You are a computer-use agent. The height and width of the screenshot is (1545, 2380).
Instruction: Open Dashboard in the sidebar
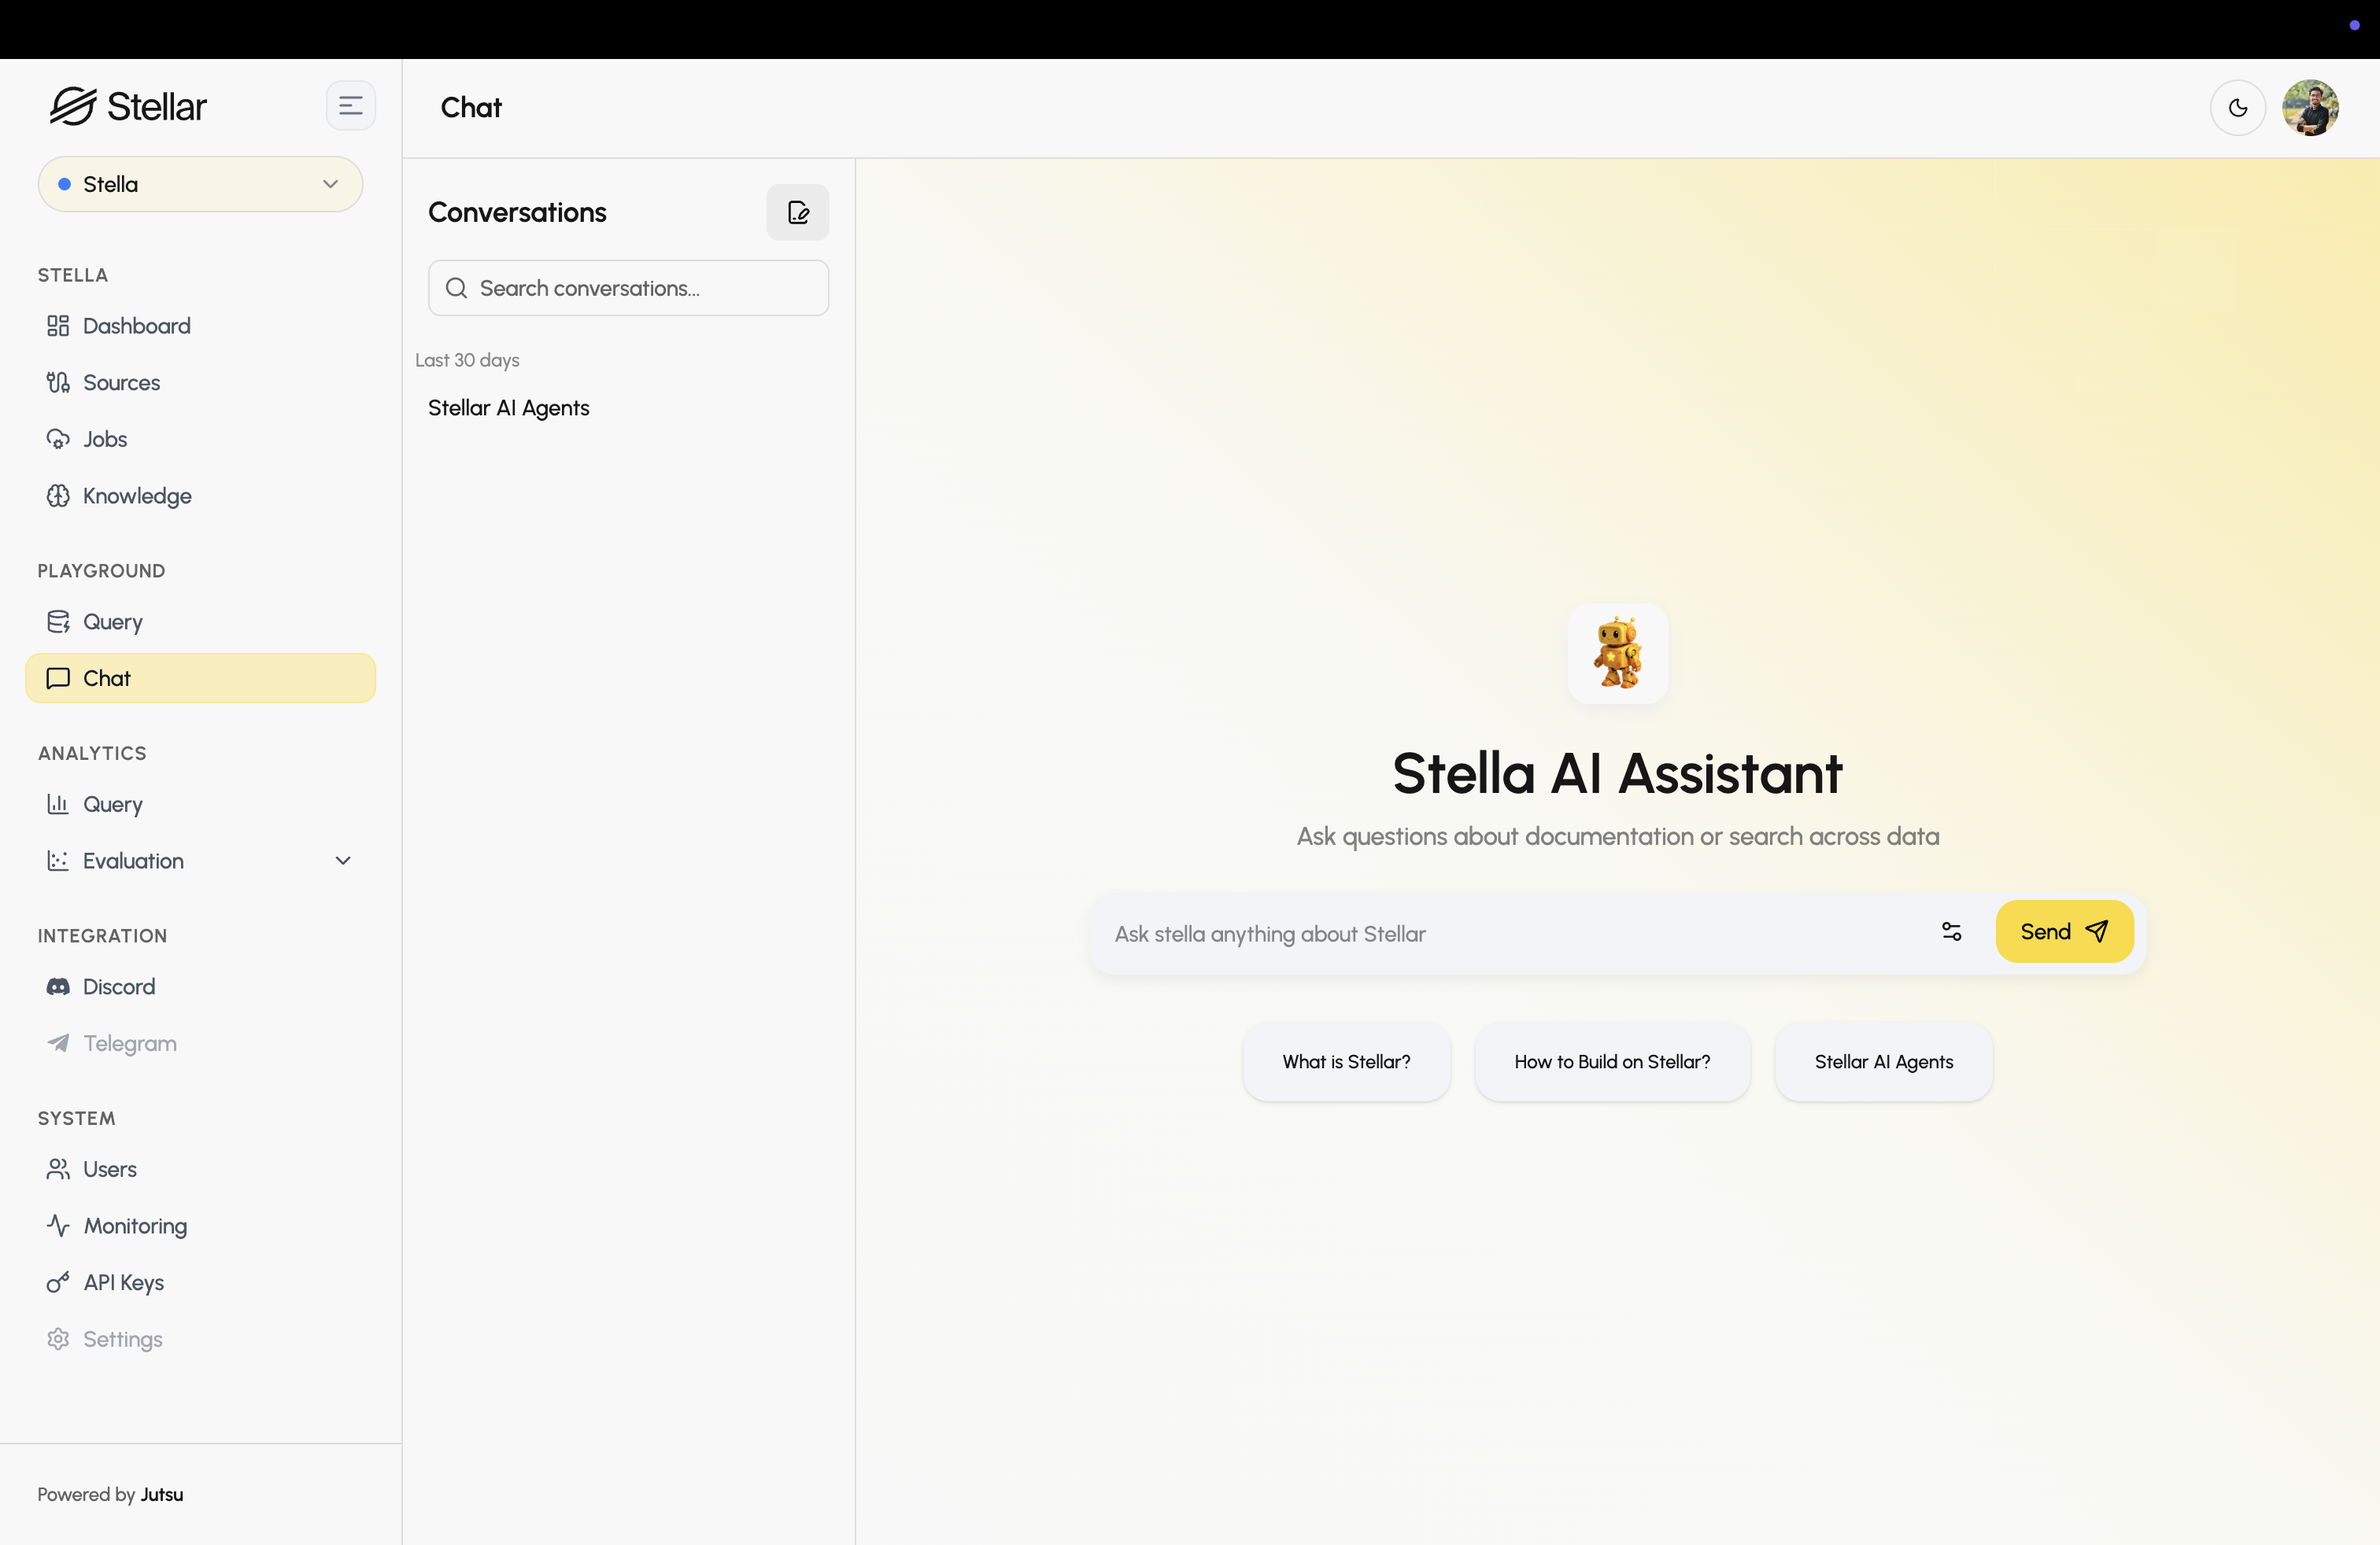[136, 326]
